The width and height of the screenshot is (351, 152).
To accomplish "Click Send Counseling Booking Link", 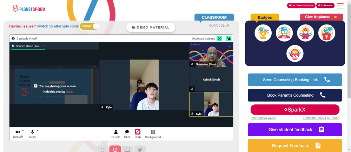I will 295,80.
